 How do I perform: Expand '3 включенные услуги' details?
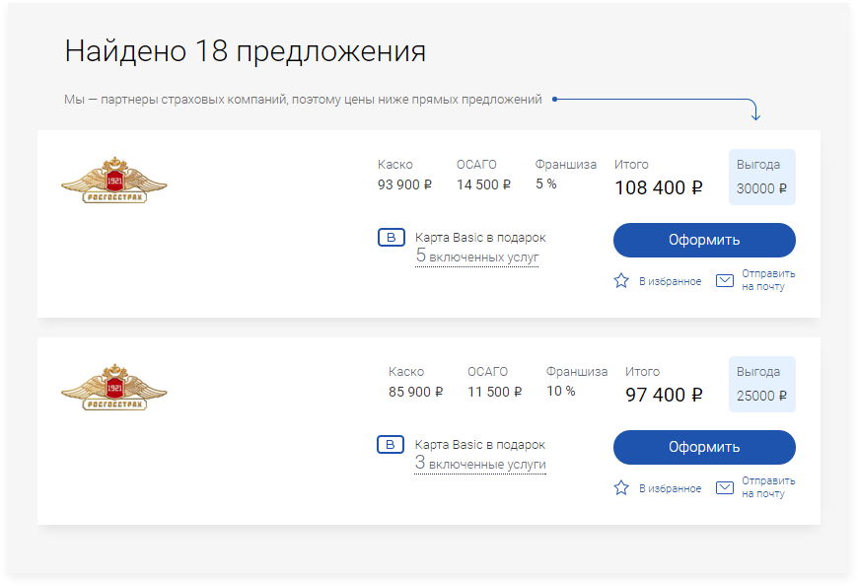click(x=479, y=463)
